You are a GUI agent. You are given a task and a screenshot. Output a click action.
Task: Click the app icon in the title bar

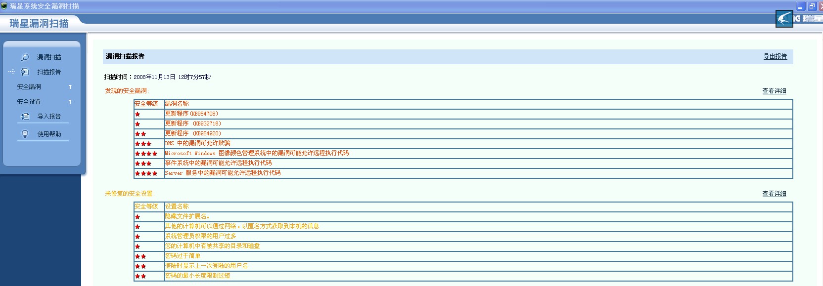click(4, 6)
